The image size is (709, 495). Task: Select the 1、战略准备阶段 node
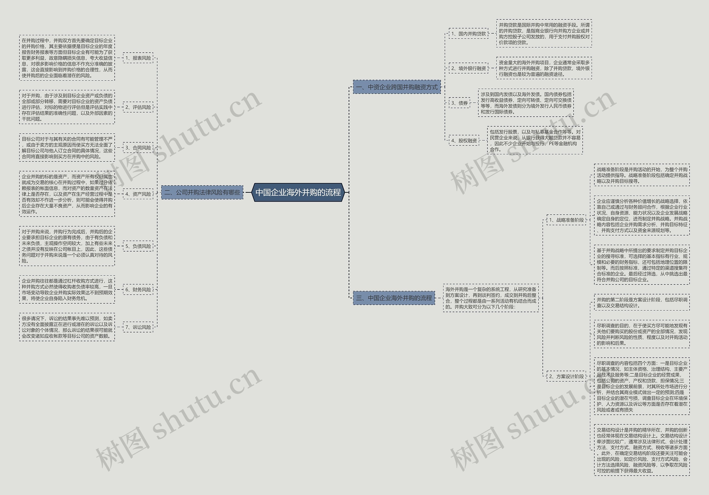coord(565,219)
